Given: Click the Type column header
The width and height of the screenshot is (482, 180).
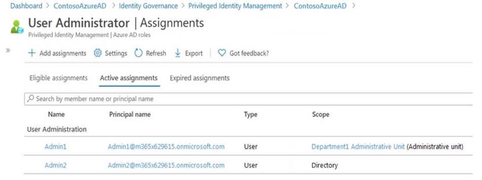Looking at the screenshot, I should tap(251, 115).
